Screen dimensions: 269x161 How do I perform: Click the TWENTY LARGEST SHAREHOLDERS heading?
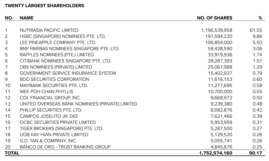44,5
